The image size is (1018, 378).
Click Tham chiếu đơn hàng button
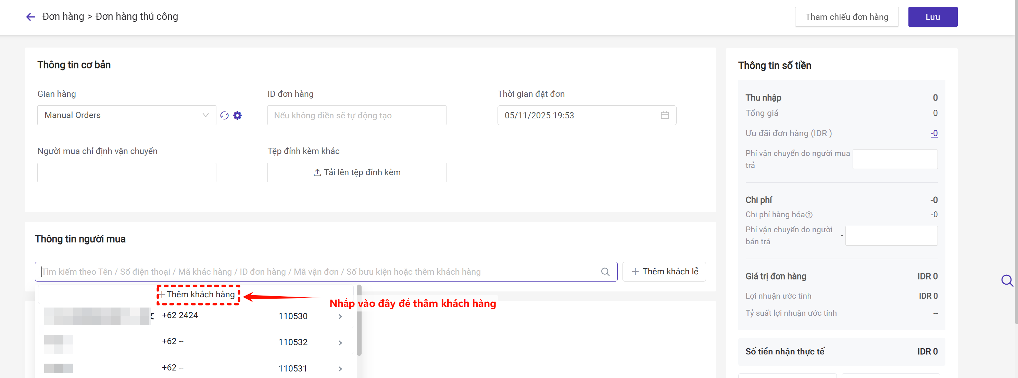[x=846, y=17]
